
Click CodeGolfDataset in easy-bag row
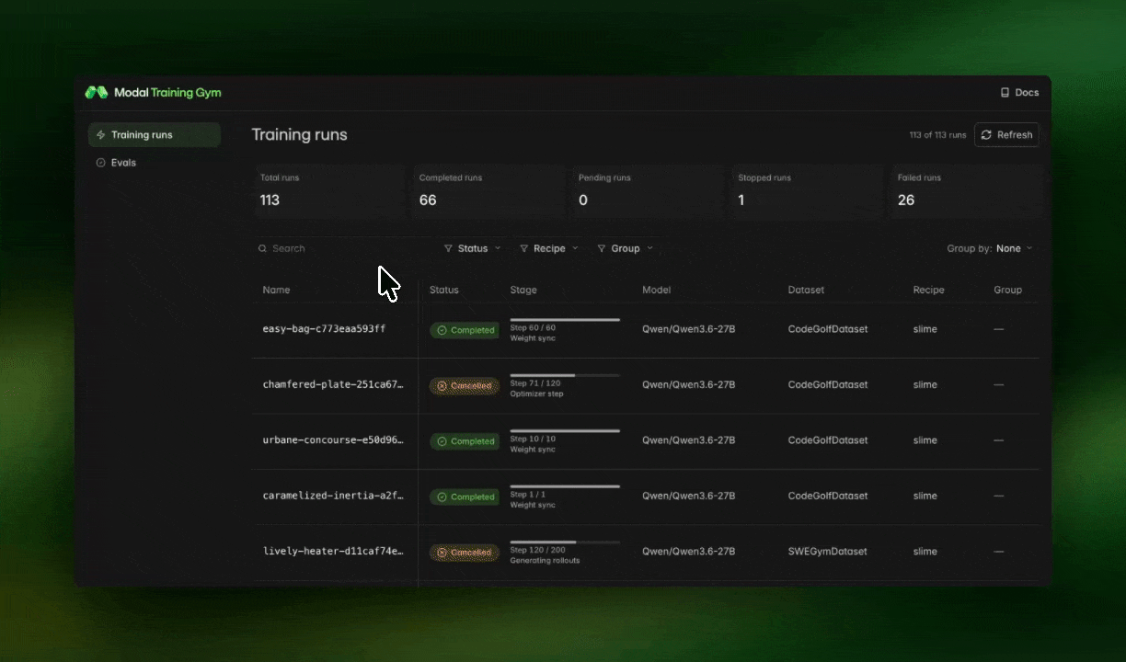point(827,329)
